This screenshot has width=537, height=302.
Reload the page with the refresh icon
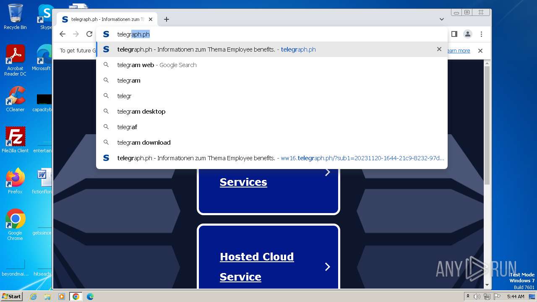[x=89, y=34]
